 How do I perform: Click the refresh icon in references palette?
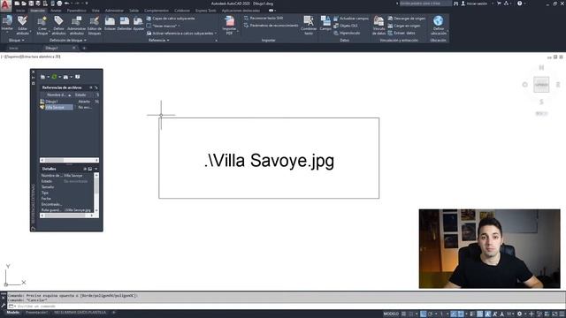pos(54,77)
